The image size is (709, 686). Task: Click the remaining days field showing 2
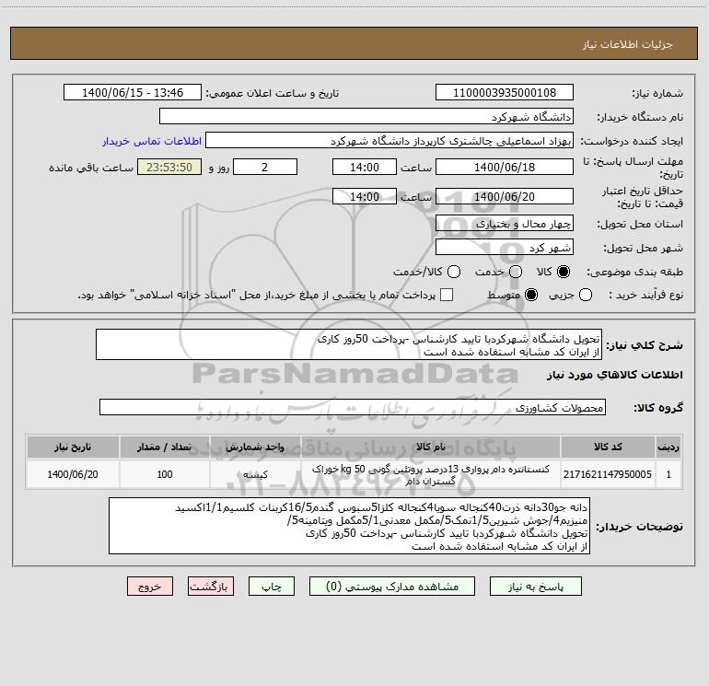click(265, 167)
